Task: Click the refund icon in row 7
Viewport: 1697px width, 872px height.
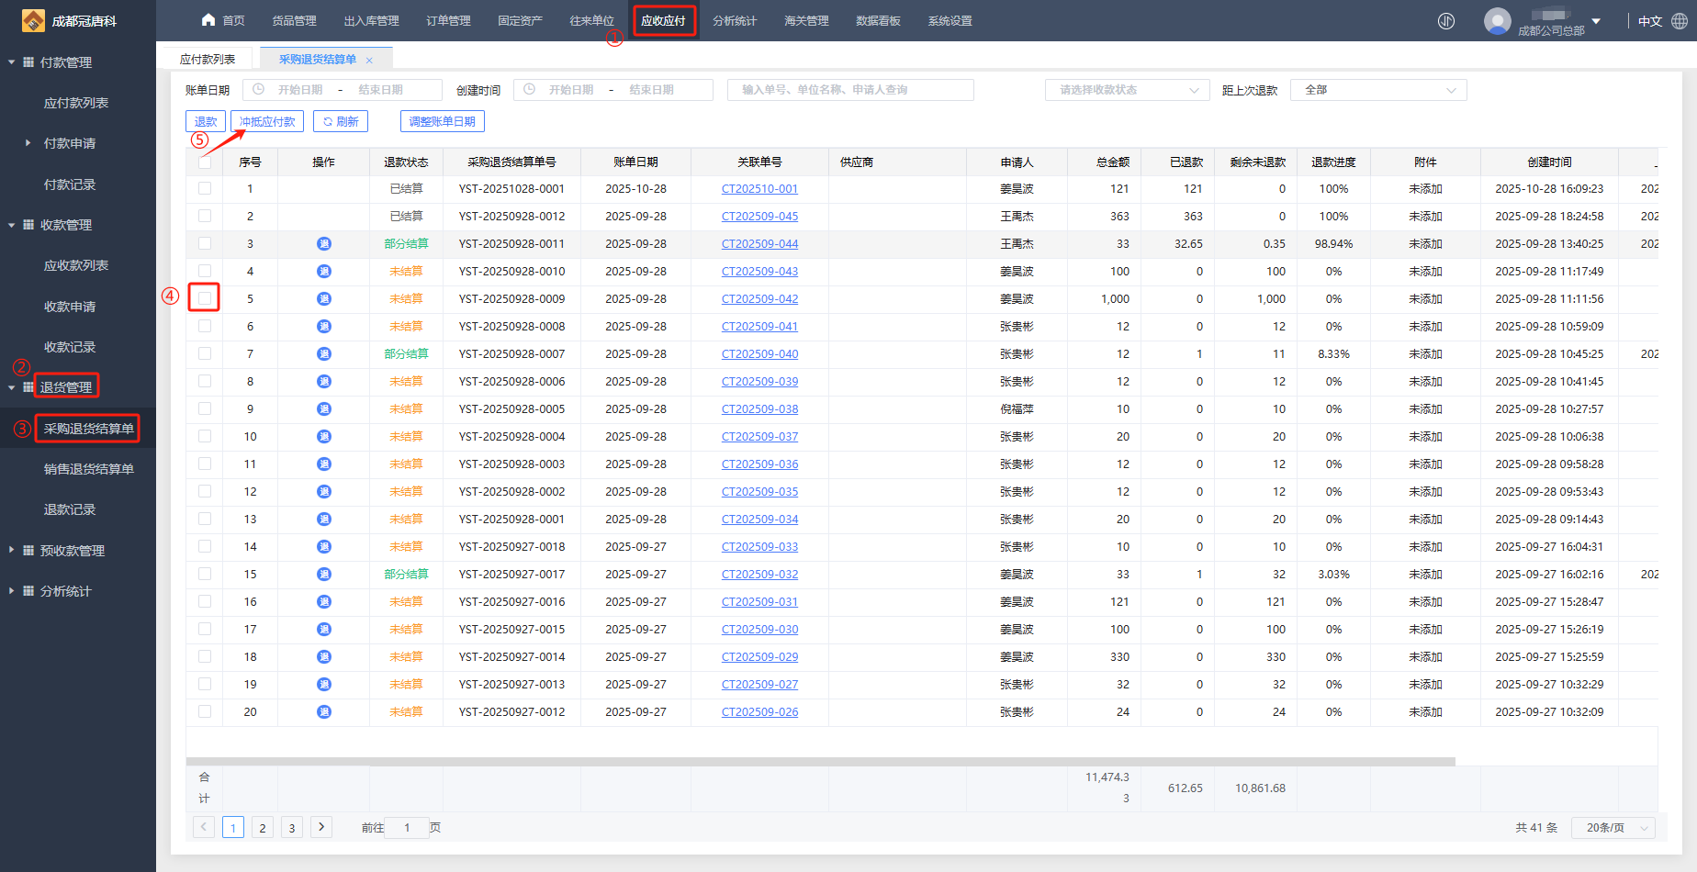Action: click(x=324, y=354)
